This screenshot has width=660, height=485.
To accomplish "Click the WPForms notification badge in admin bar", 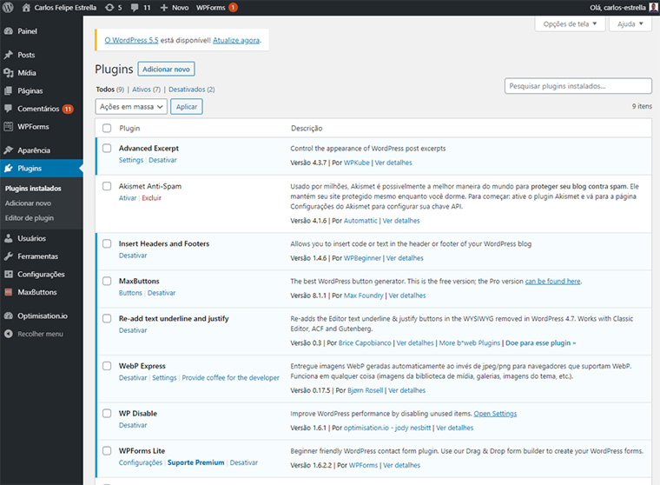I will (233, 7).
